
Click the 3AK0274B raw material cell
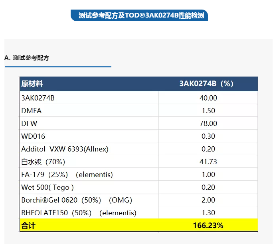38,98
